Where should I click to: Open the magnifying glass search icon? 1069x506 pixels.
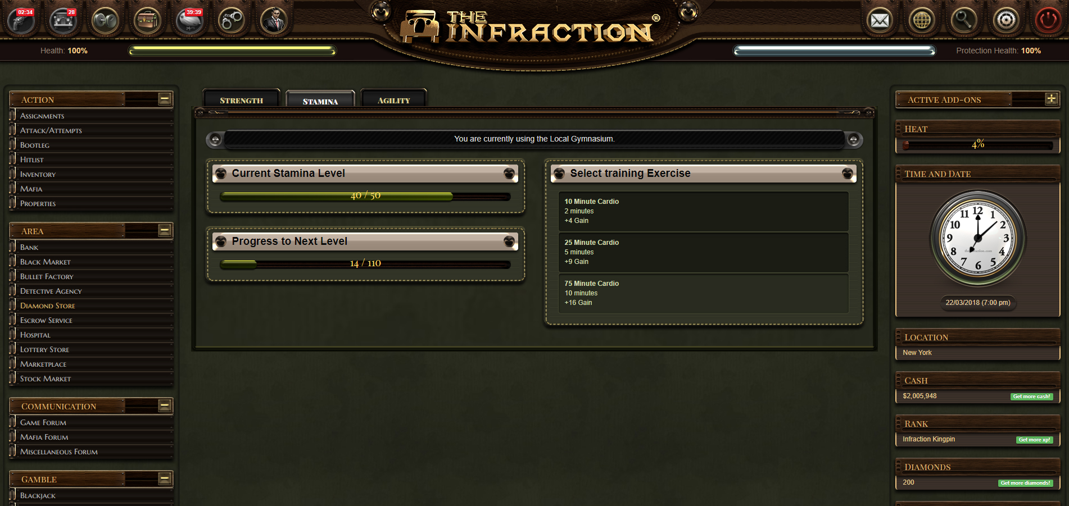pyautogui.click(x=963, y=21)
